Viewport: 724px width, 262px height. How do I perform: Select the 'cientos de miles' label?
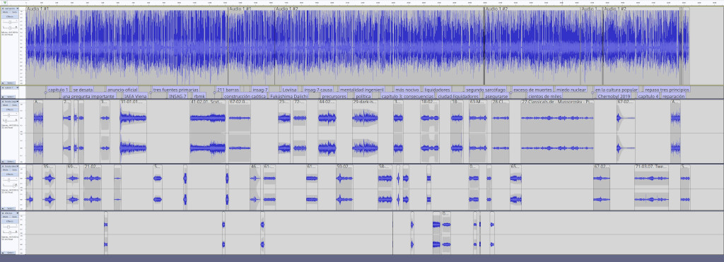click(x=545, y=97)
